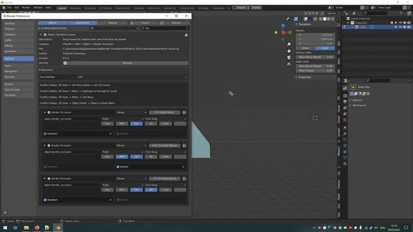The image size is (413, 232).
Task: Open the Edit menu in Blender
Action: 17,8
